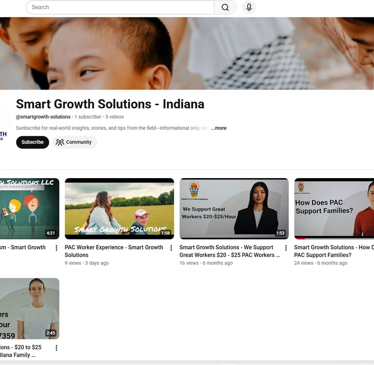Open the Community button
This screenshot has width=374, height=365.
point(75,142)
